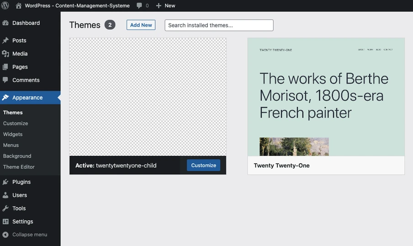Open the Theme Editor

(19, 167)
